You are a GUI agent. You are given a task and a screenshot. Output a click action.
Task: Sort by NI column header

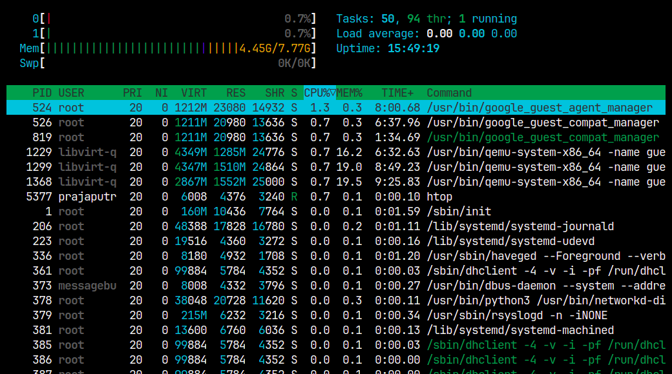click(x=162, y=93)
